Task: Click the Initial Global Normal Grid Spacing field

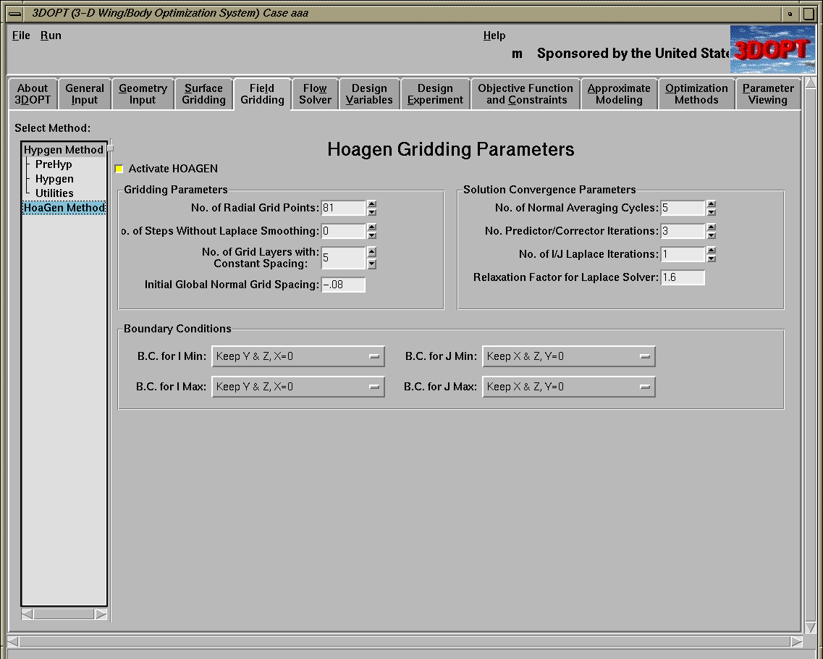Action: coord(343,285)
